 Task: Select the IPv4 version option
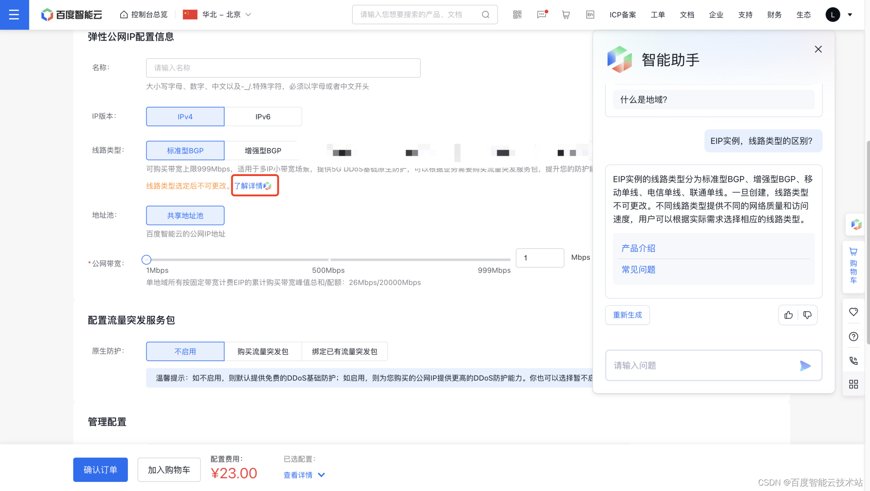(x=185, y=116)
